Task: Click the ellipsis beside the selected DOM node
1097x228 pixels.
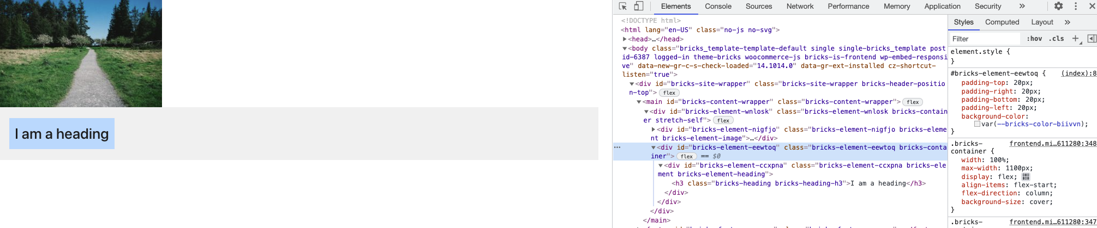Action: [x=617, y=147]
